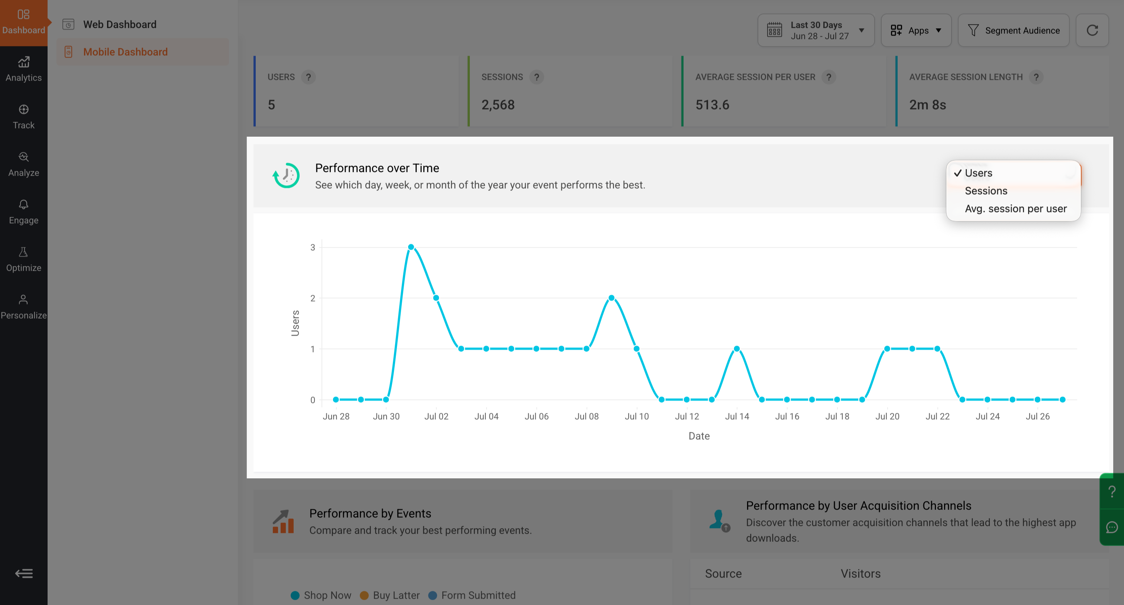Open the Engage bell section
The image size is (1124, 605).
(23, 212)
